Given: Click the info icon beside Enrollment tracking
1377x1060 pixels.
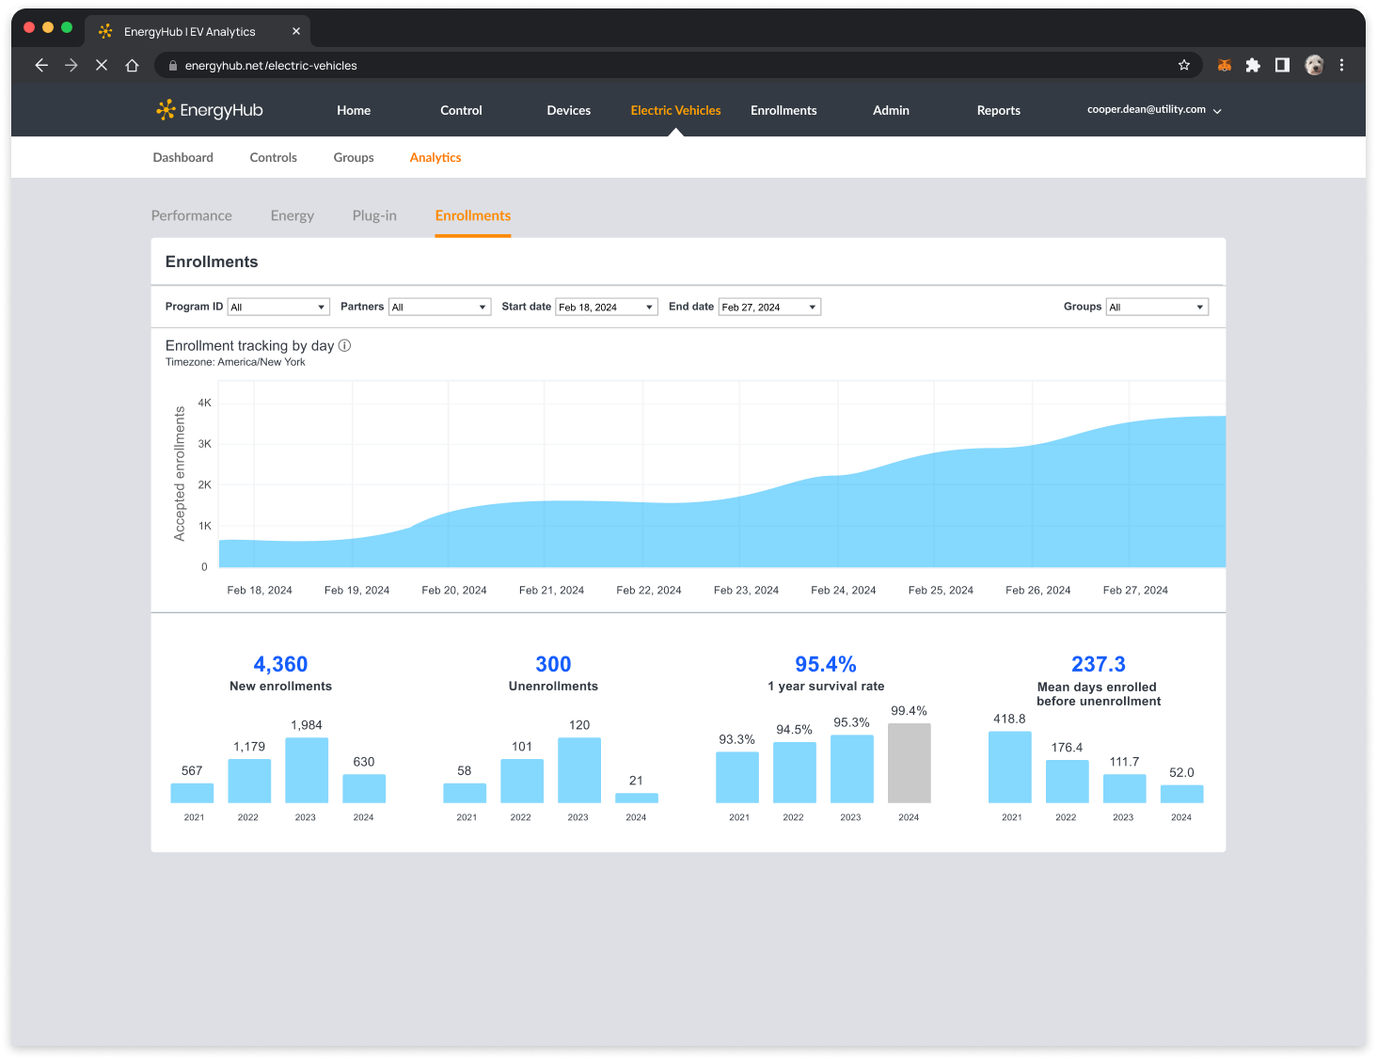Looking at the screenshot, I should [344, 345].
